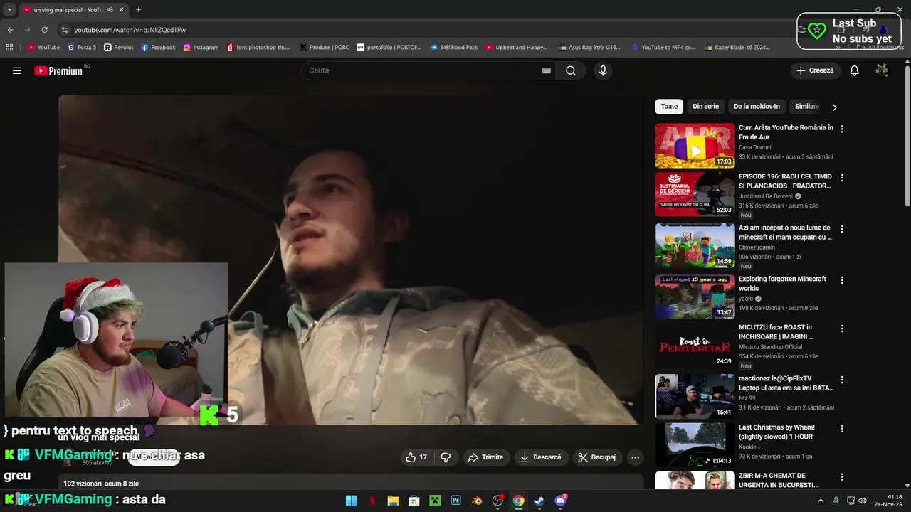
Task: Click the Chrome address bar URL
Action: tap(130, 30)
